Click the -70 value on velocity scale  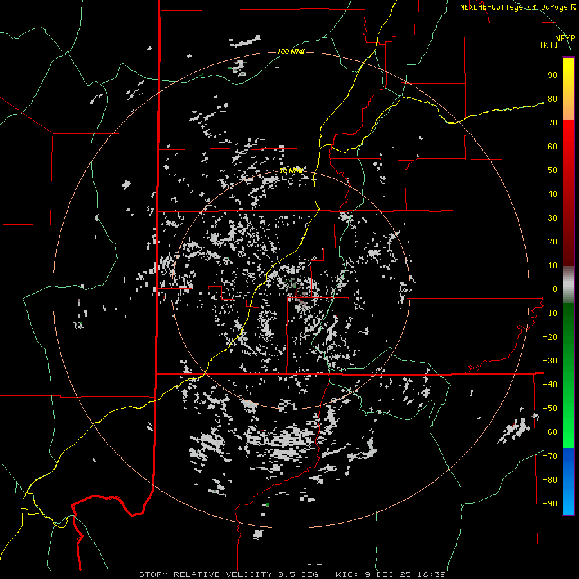[550, 456]
